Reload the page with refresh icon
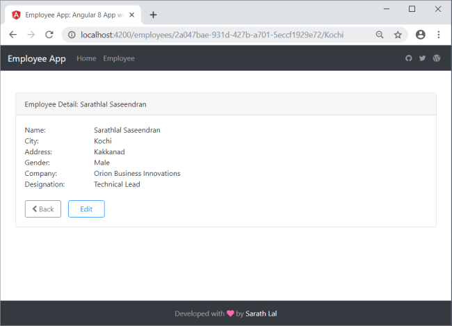The width and height of the screenshot is (452, 326). (49, 35)
